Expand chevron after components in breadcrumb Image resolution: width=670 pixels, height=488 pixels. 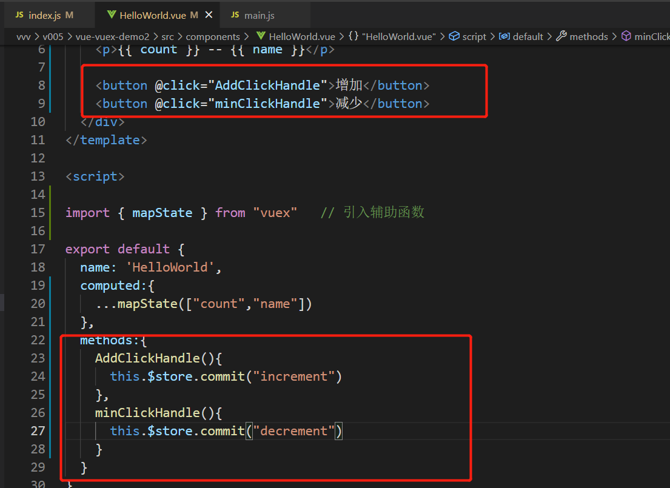tap(247, 37)
